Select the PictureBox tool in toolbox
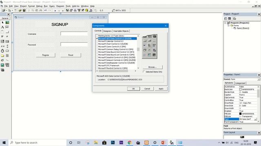This screenshot has width=261, height=146. click(7, 23)
